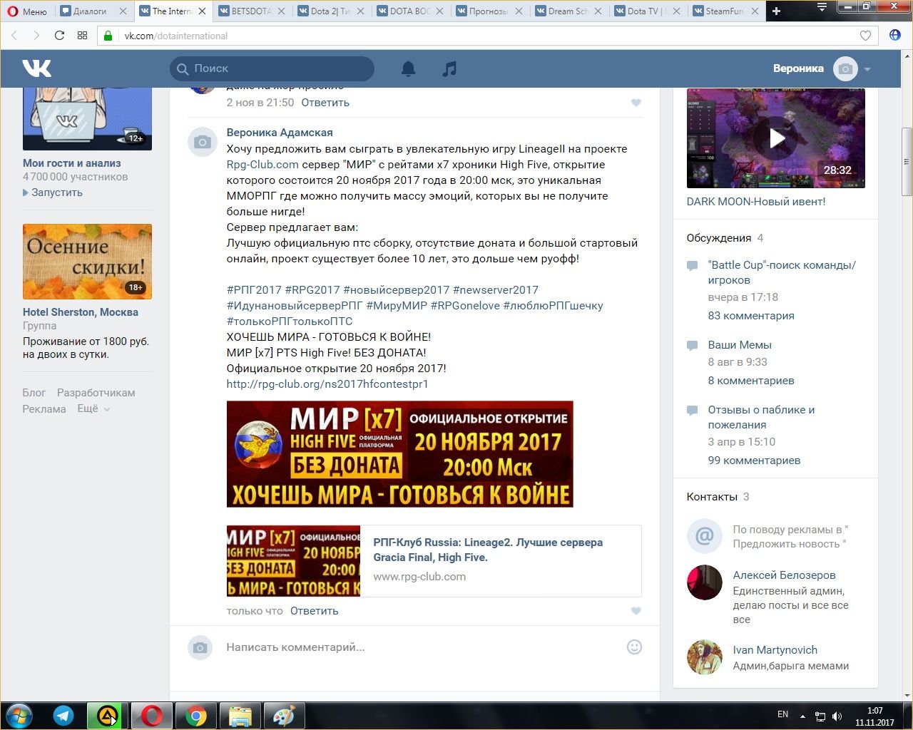This screenshot has height=730, width=913.
Task: Open the Rpg-Club.com link in comment
Action: [262, 165]
